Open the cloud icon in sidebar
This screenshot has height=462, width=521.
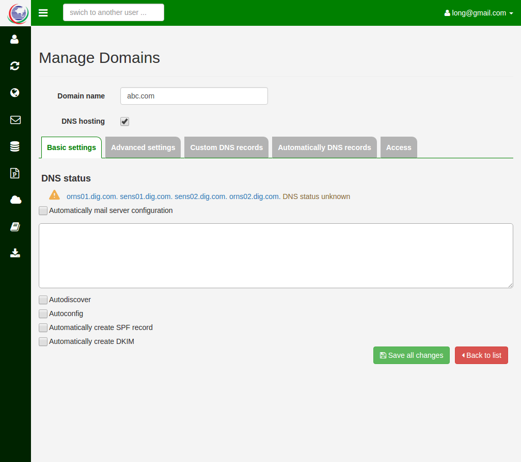(x=15, y=200)
